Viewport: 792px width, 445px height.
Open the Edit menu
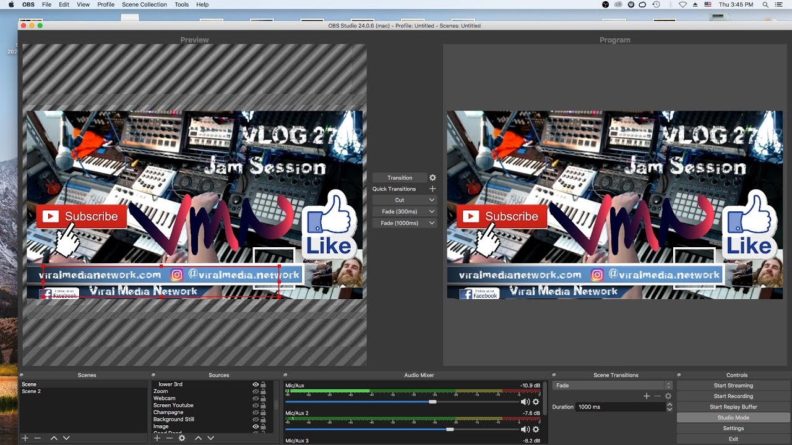64,4
